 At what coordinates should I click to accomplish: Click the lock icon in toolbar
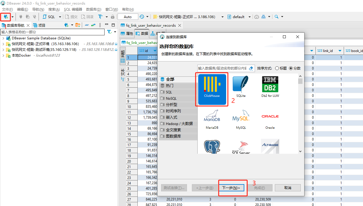coord(113,17)
